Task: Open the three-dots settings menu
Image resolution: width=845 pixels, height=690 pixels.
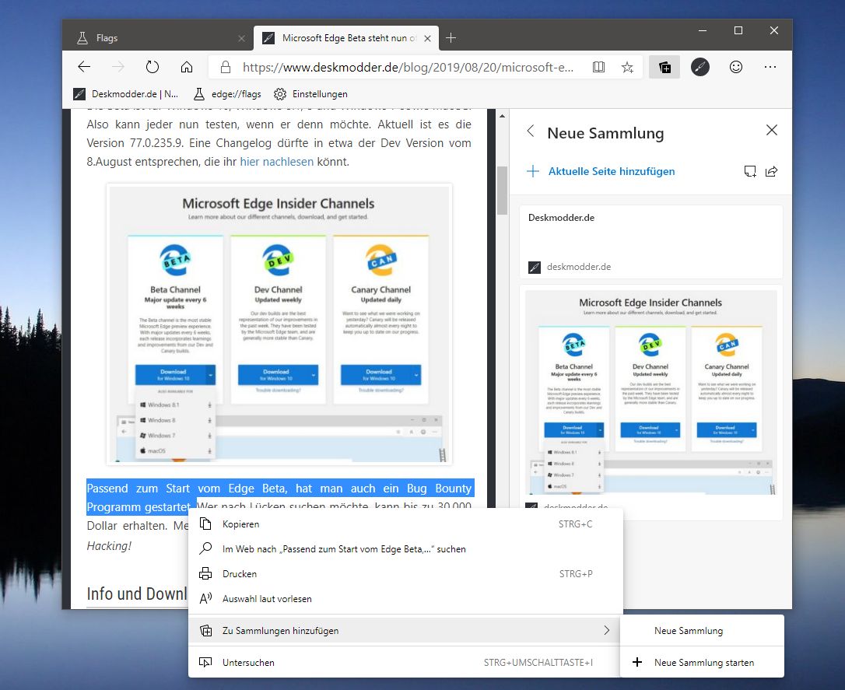Action: tap(770, 67)
